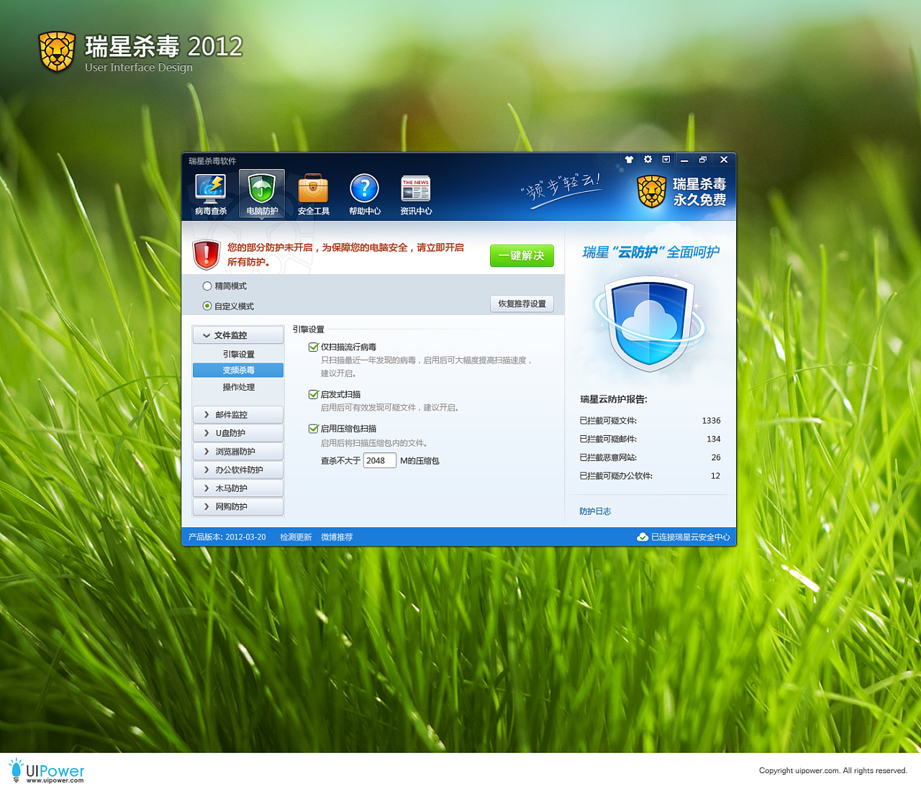Image resolution: width=921 pixels, height=789 pixels.
Task: Enable 仅扫描流行病毒 option
Action: point(314,347)
